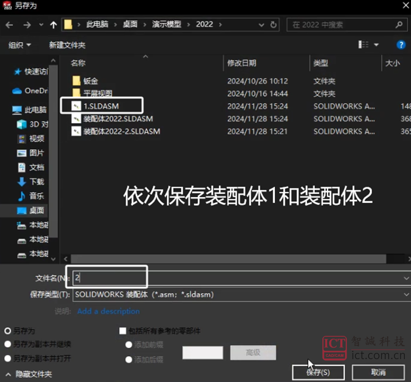411x382 pixels.
Task: Open view options dropdown arrow
Action: pos(376,45)
